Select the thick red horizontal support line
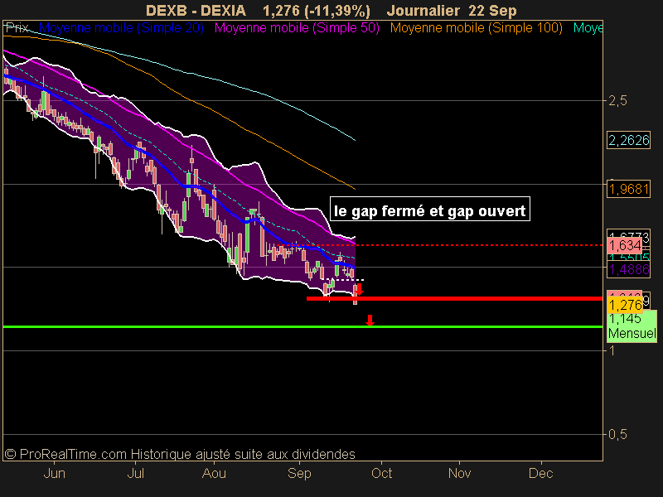Screen dimensions: 663x497 click(454, 299)
